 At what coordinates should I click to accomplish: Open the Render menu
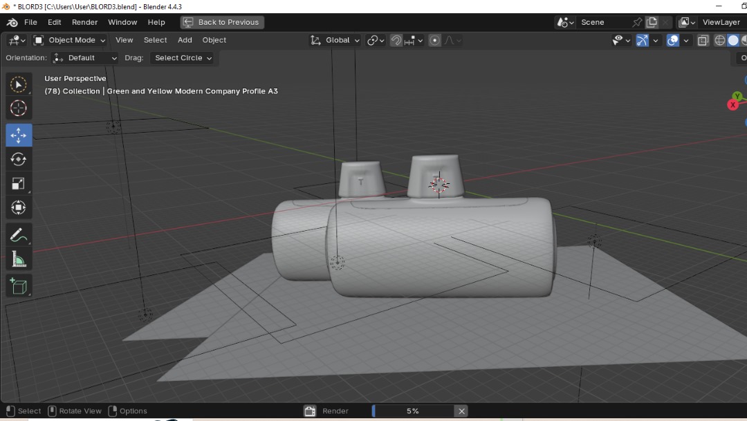click(85, 22)
